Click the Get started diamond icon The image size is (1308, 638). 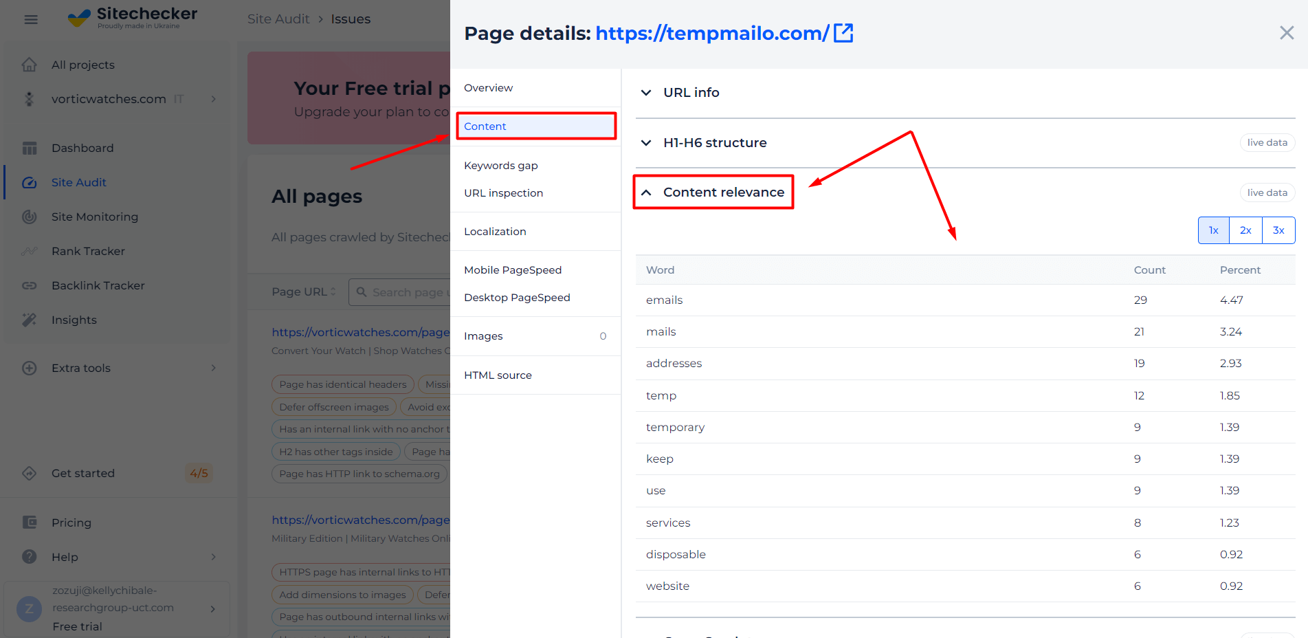tap(30, 473)
